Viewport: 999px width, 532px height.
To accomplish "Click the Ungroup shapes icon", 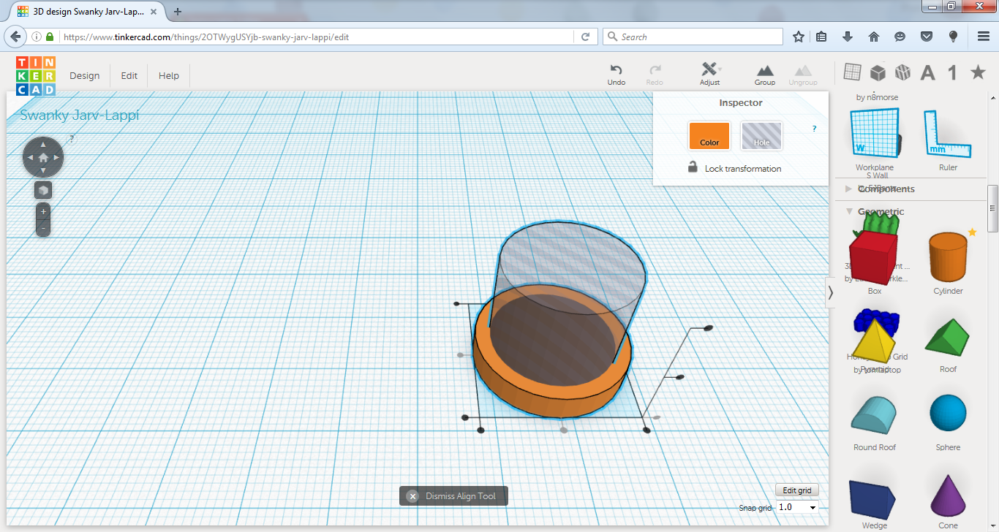I will [x=803, y=70].
